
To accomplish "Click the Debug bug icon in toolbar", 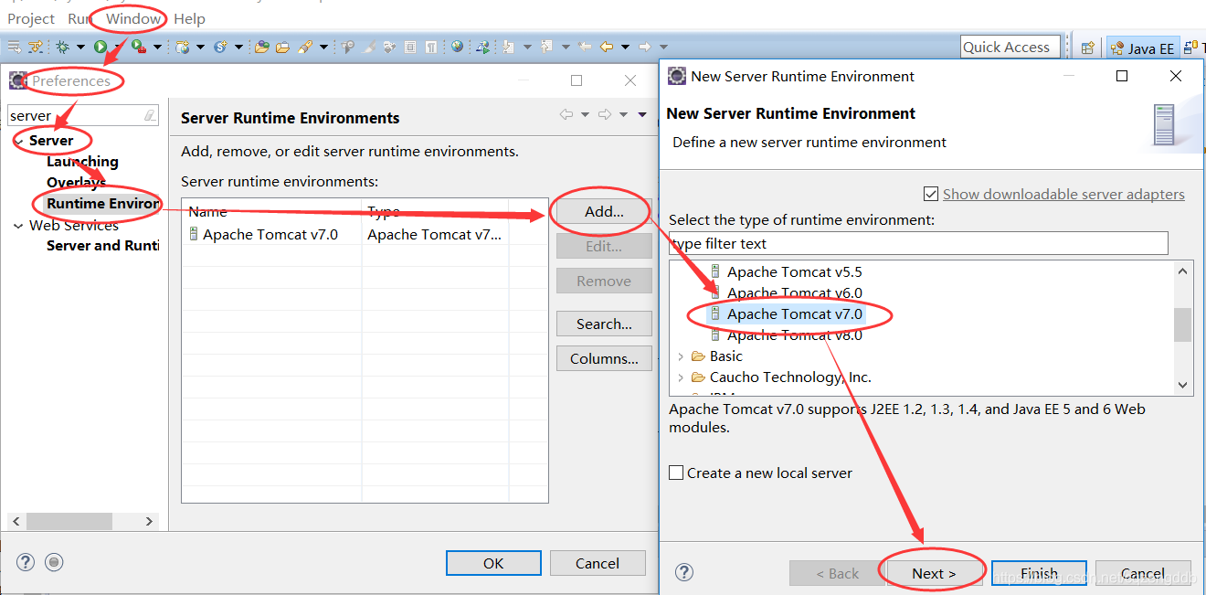I will click(63, 47).
